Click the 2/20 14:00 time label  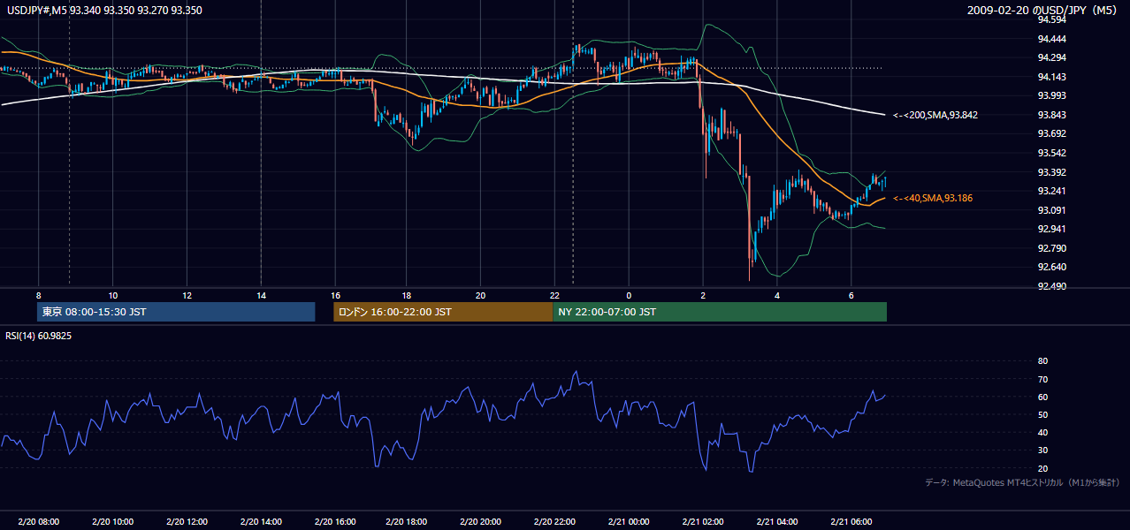coord(261,522)
